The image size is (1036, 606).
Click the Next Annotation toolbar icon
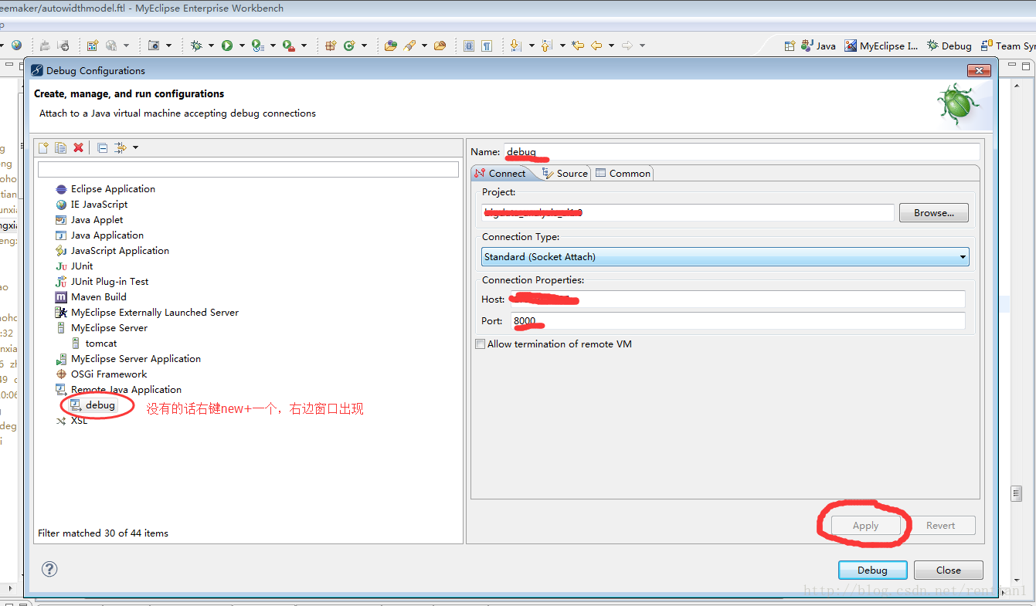click(516, 46)
